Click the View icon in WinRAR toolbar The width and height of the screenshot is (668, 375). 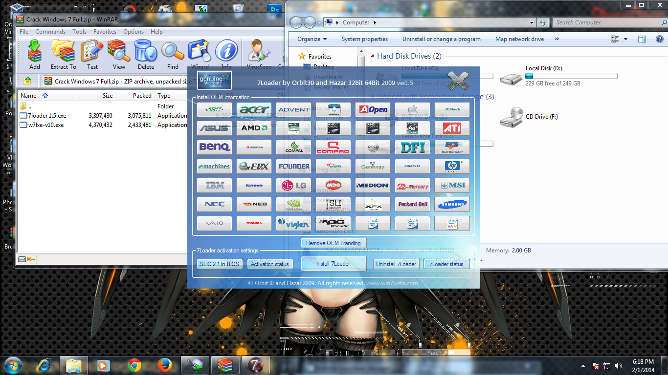click(119, 55)
